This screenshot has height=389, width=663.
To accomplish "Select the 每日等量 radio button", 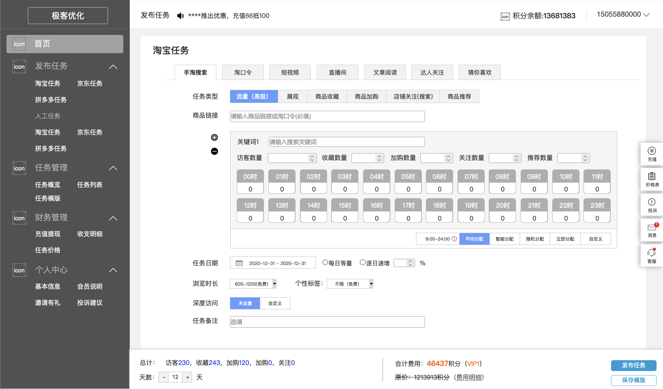I will (x=325, y=263).
